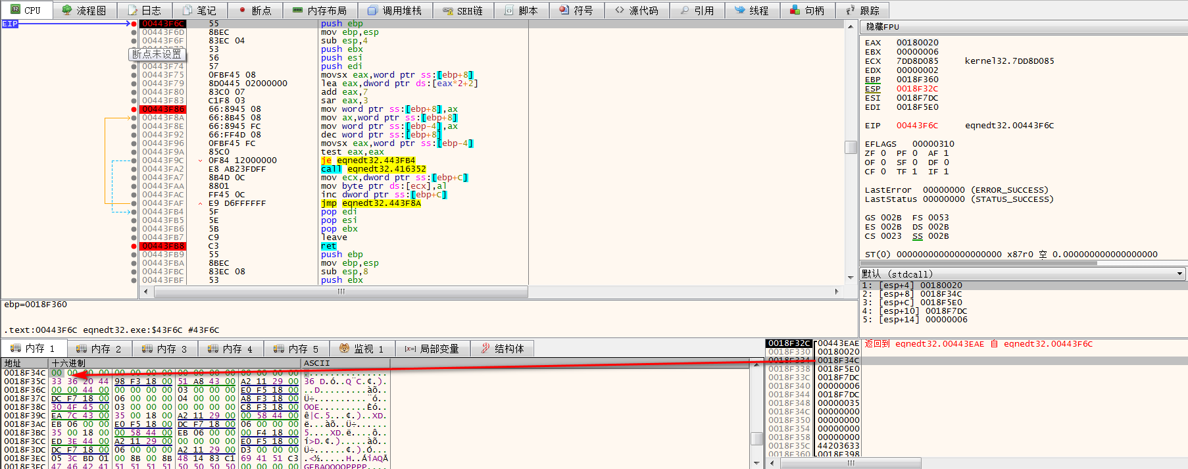Image resolution: width=1188 pixels, height=469 pixels.
Task: Open the 日志 log tab icon
Action: tap(132, 10)
